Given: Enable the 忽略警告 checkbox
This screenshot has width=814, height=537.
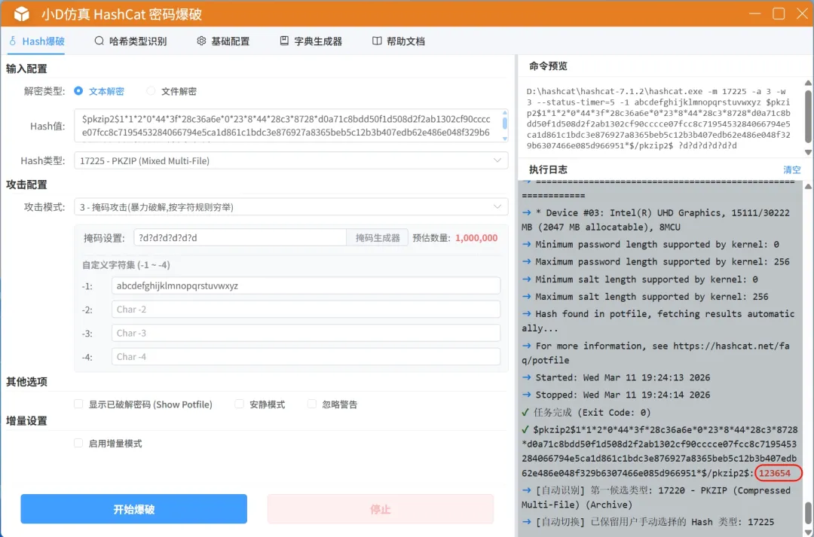Looking at the screenshot, I should pyautogui.click(x=311, y=404).
